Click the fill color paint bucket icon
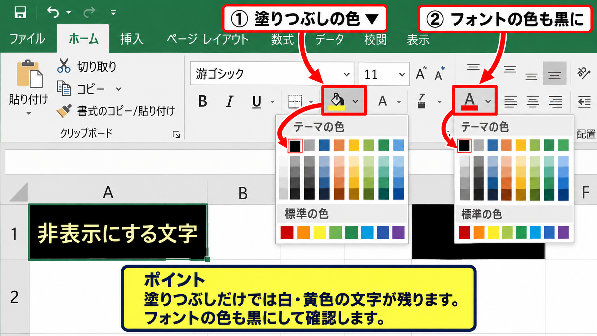The image size is (597, 336). 337,101
